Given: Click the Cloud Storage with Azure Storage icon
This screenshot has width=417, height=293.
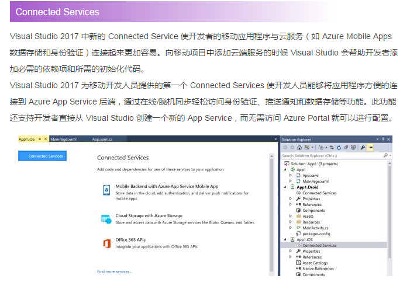Looking at the screenshot, I should [106, 219].
